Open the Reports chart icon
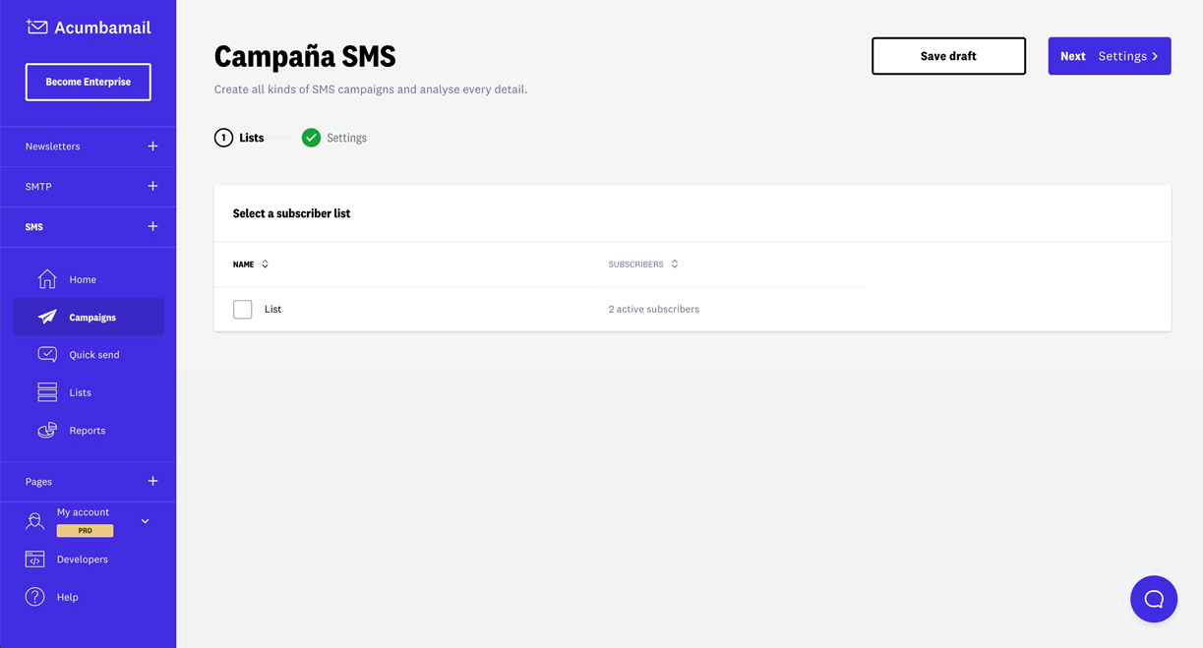 pyautogui.click(x=47, y=430)
